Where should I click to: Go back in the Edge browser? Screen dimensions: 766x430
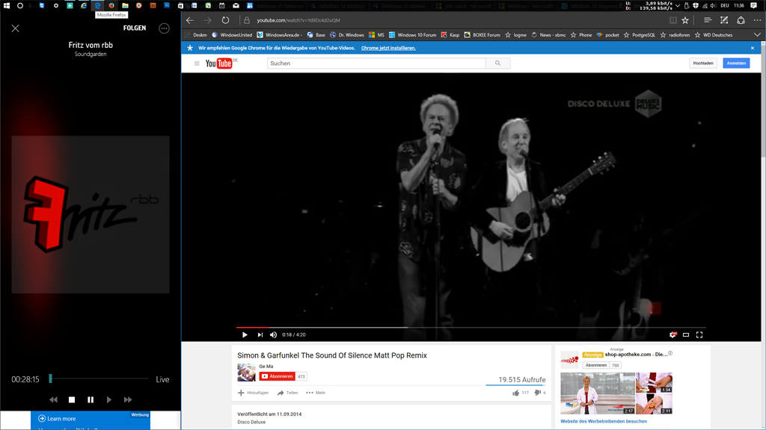click(190, 20)
